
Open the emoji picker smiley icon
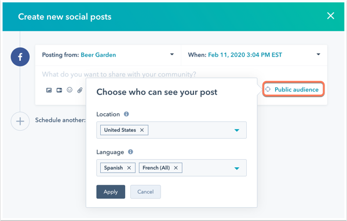pos(70,90)
